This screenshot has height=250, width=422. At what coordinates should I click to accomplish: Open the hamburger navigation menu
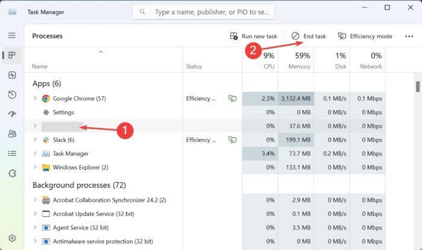point(12,36)
